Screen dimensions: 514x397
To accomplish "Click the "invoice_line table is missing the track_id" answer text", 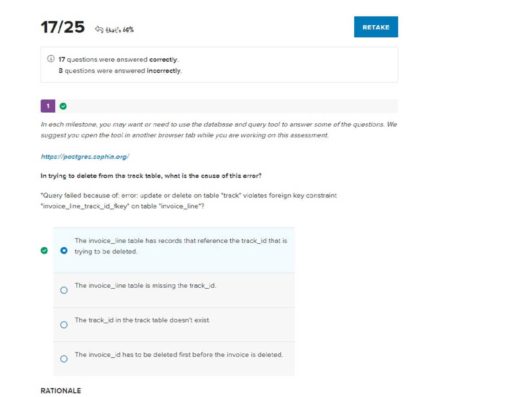I will tap(145, 286).
